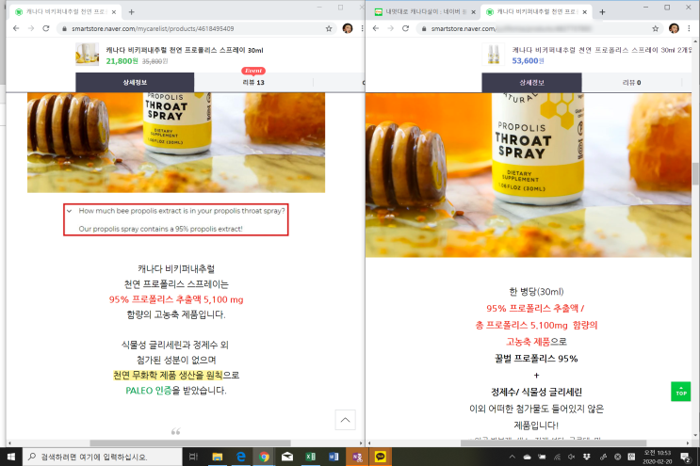Viewport: 700px width, 466px height.
Task: Click the two-bottle product thumbnail in the right window
Action: [494, 54]
